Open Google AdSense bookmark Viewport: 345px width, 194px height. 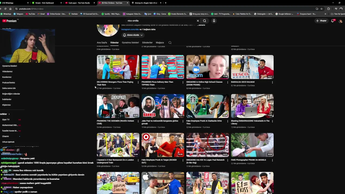click(284, 14)
